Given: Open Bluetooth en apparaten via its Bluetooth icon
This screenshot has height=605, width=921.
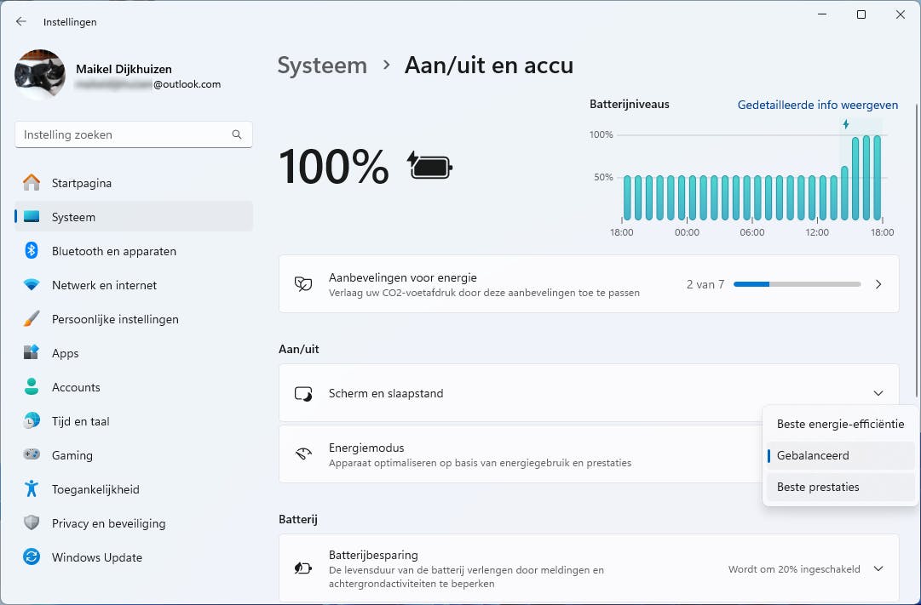Looking at the screenshot, I should (31, 250).
